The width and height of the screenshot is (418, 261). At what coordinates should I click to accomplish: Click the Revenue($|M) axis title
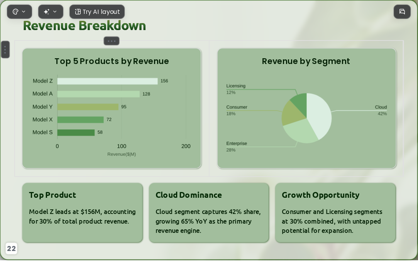click(122, 155)
